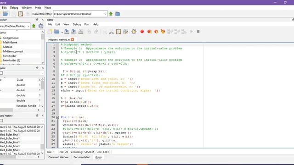The image size is (294, 165).
Task: Open the editor File menu
Action: point(50,24)
